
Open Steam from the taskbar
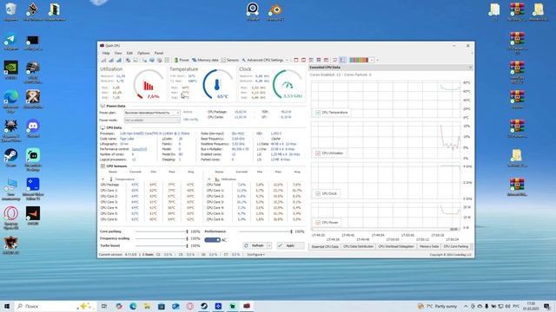tap(204, 306)
